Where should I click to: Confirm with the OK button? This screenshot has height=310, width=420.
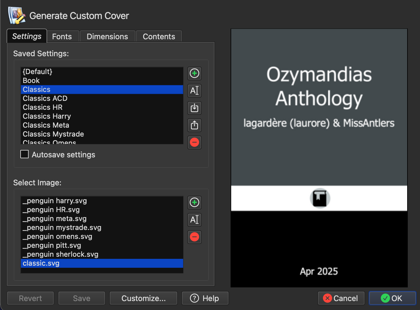[393, 298]
